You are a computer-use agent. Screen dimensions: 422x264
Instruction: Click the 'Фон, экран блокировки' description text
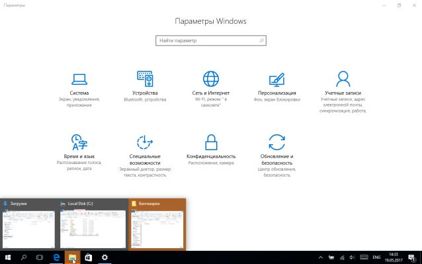coord(277,99)
